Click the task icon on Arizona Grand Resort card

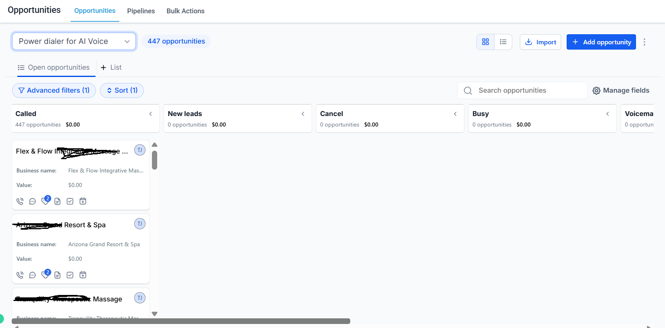tap(70, 275)
